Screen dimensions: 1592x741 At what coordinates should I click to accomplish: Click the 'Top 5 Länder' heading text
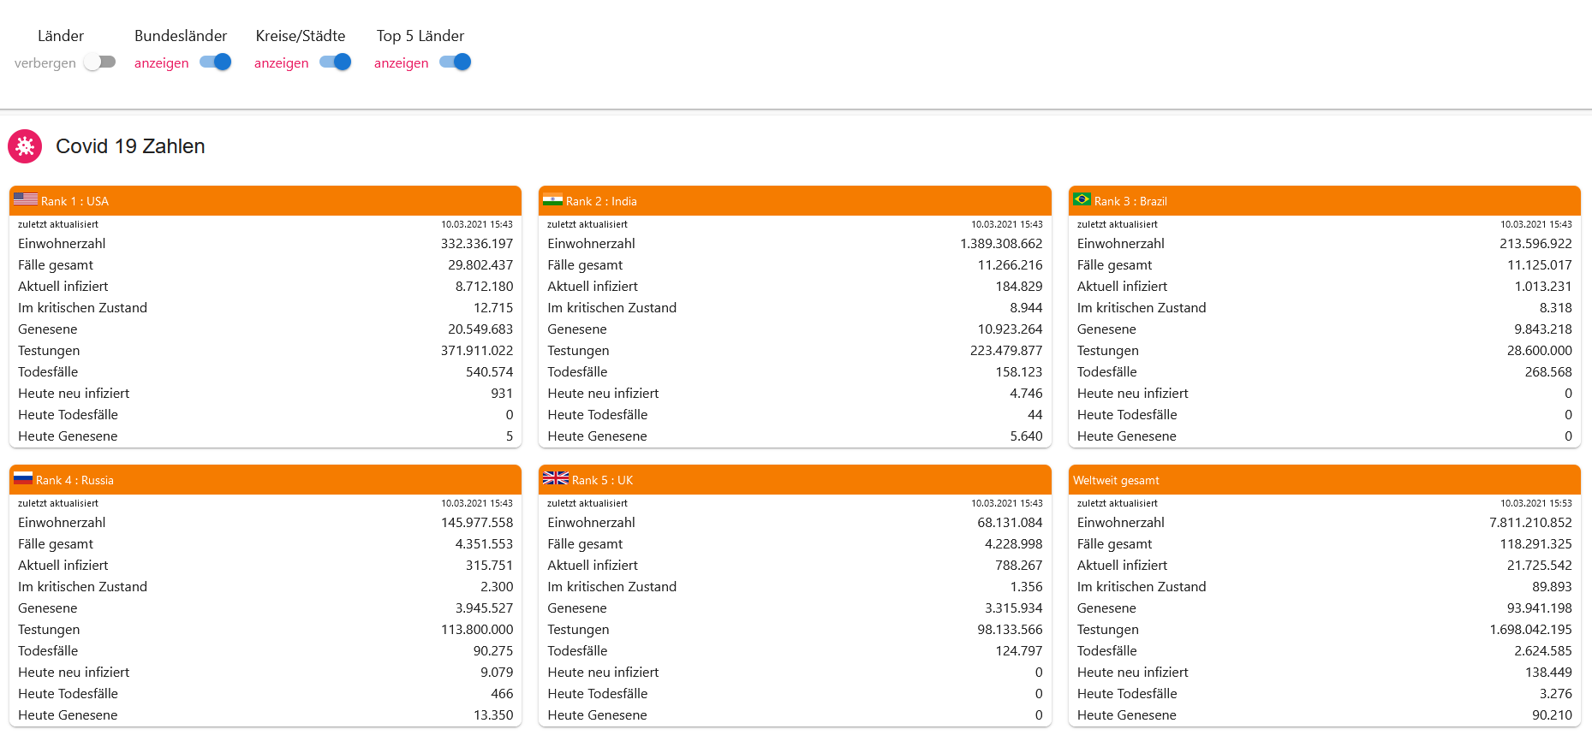click(x=420, y=36)
